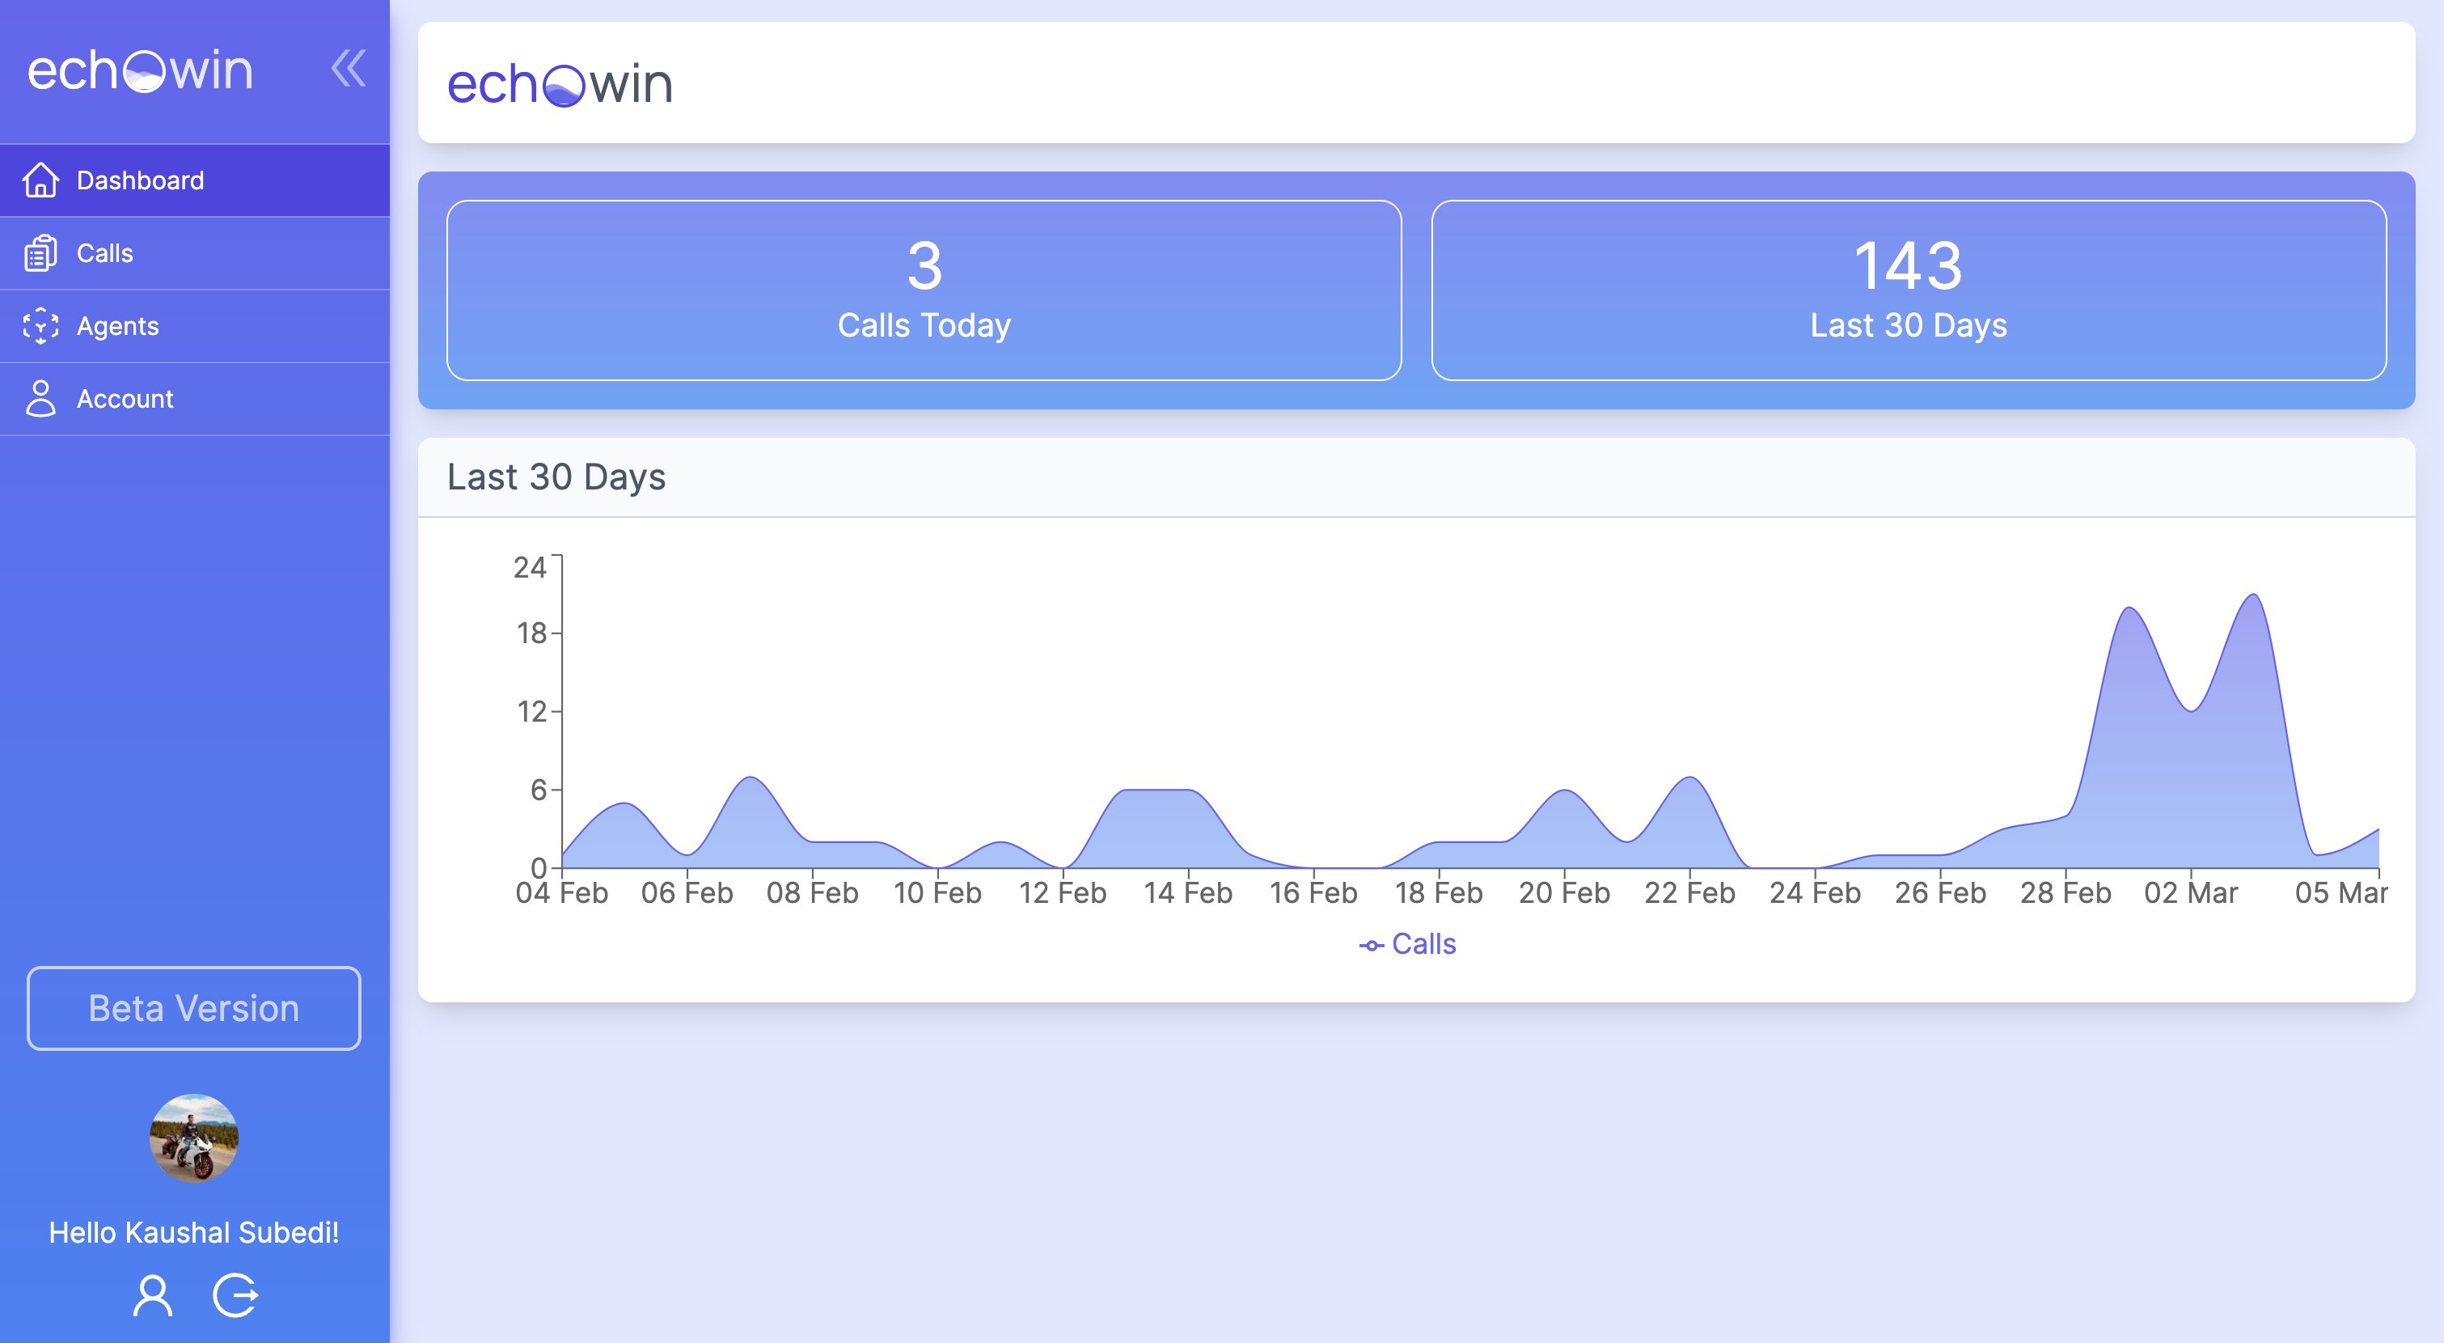Collapse the sidebar using the double chevron
The height and width of the screenshot is (1343, 2444).
[349, 67]
